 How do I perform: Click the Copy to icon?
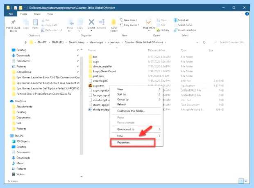(80, 22)
